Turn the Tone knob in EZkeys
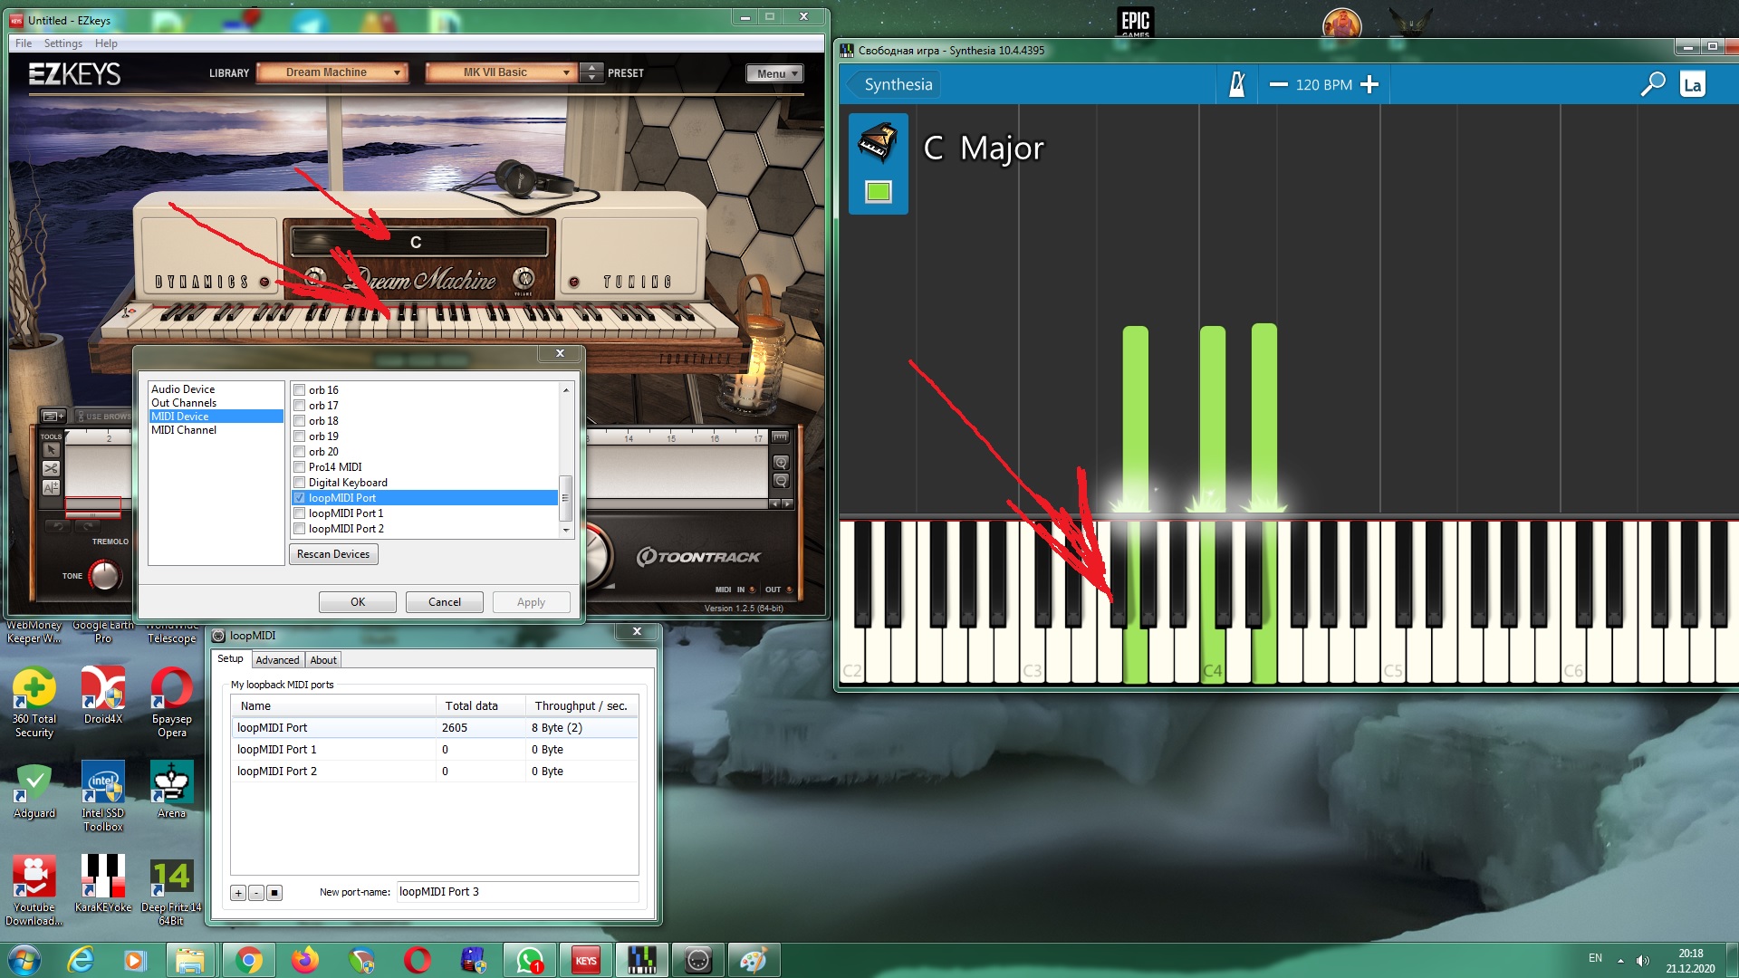 click(x=104, y=575)
